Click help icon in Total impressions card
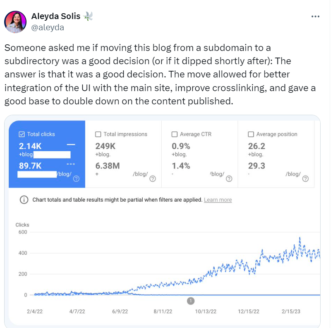The image size is (333, 328). 152,179
